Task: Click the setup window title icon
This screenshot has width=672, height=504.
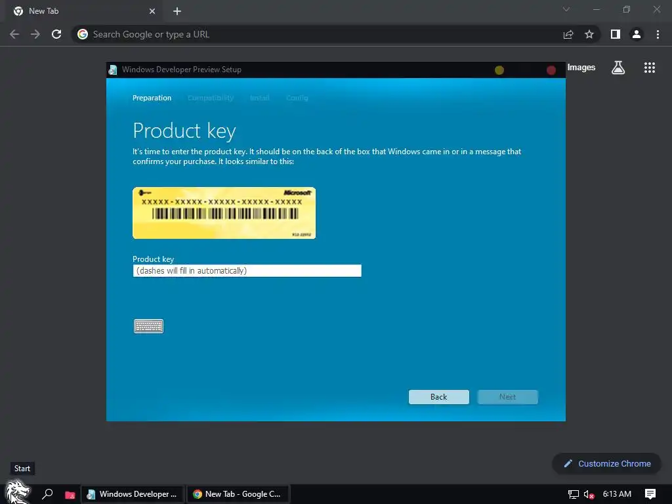Action: point(113,70)
